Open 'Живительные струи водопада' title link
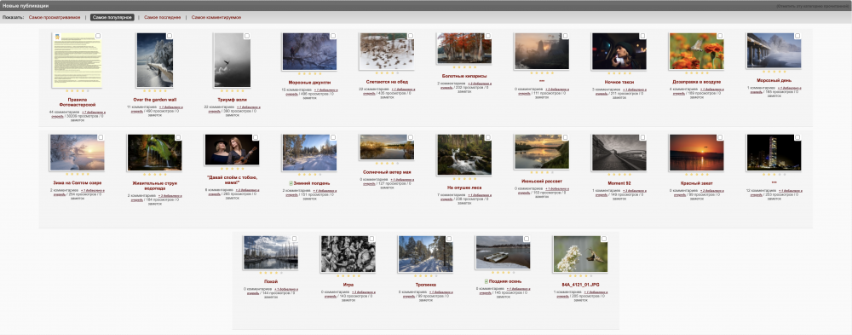Image resolution: width=852 pixels, height=335 pixels. pos(155,187)
